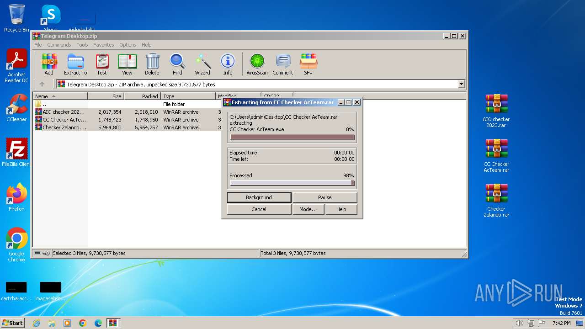Sort by the Size column header
Image resolution: width=585 pixels, height=329 pixels.
coord(106,96)
